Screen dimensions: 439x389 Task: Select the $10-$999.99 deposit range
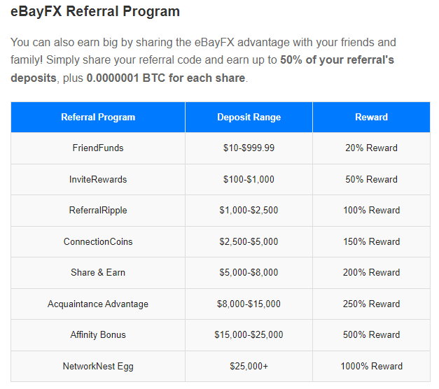click(x=249, y=148)
